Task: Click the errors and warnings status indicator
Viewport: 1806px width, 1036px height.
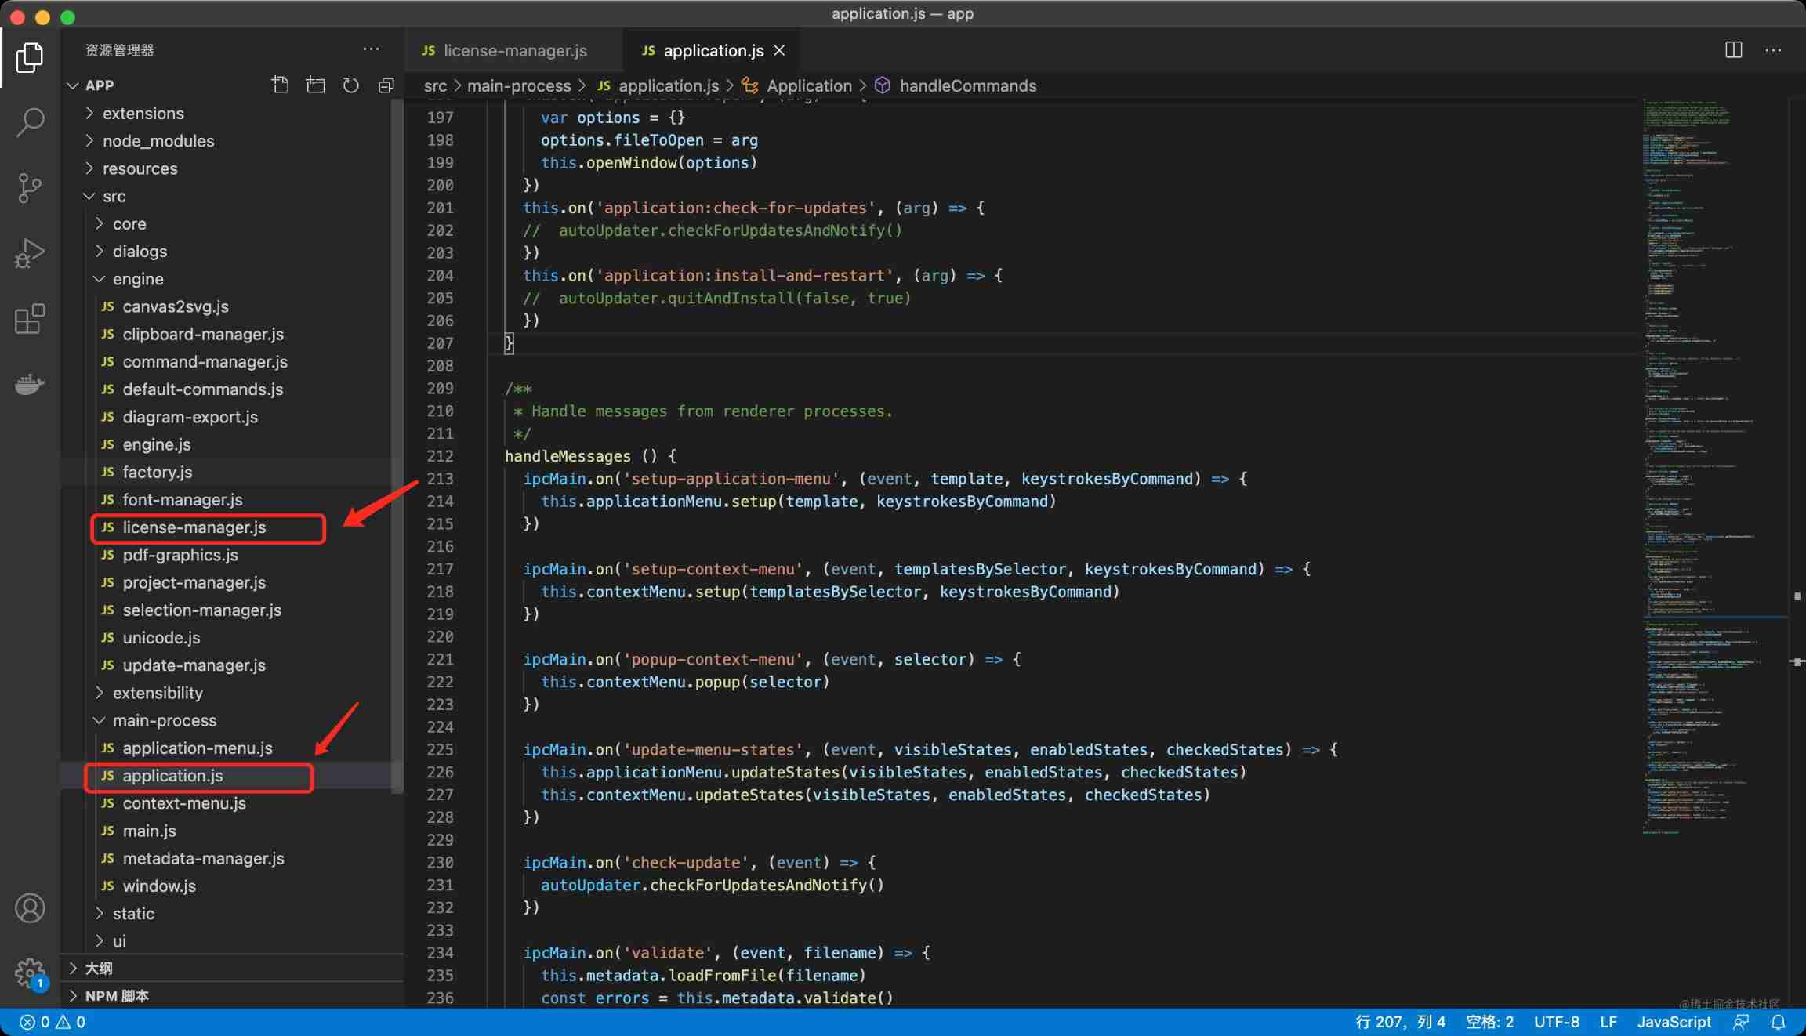Action: point(53,1022)
